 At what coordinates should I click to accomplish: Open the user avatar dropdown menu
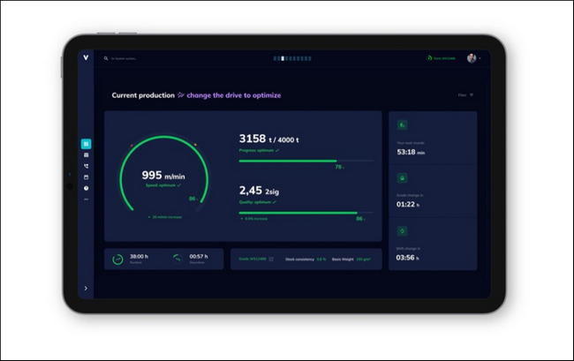pyautogui.click(x=473, y=58)
